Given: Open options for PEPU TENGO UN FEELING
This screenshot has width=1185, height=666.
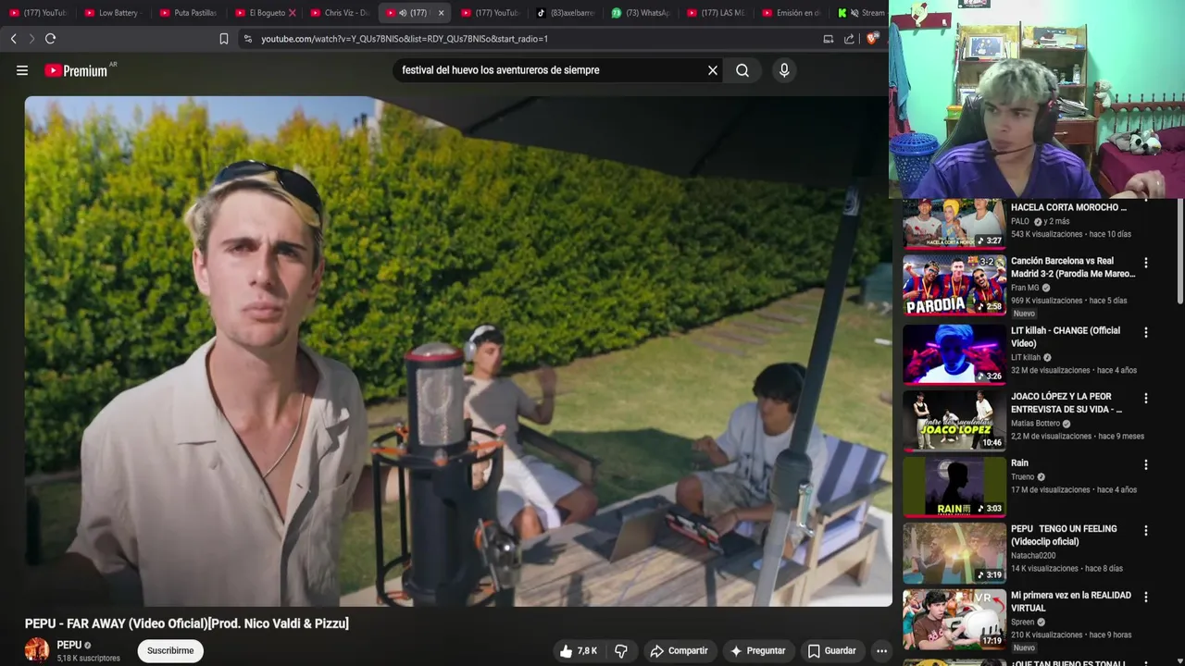Looking at the screenshot, I should (1146, 531).
